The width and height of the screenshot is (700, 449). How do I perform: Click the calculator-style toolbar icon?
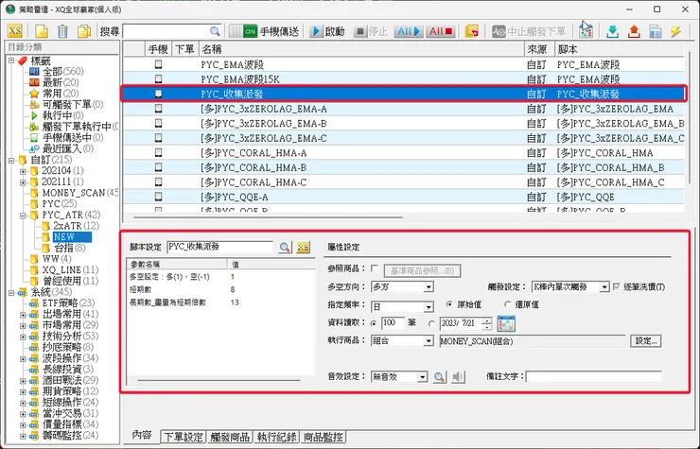(656, 31)
